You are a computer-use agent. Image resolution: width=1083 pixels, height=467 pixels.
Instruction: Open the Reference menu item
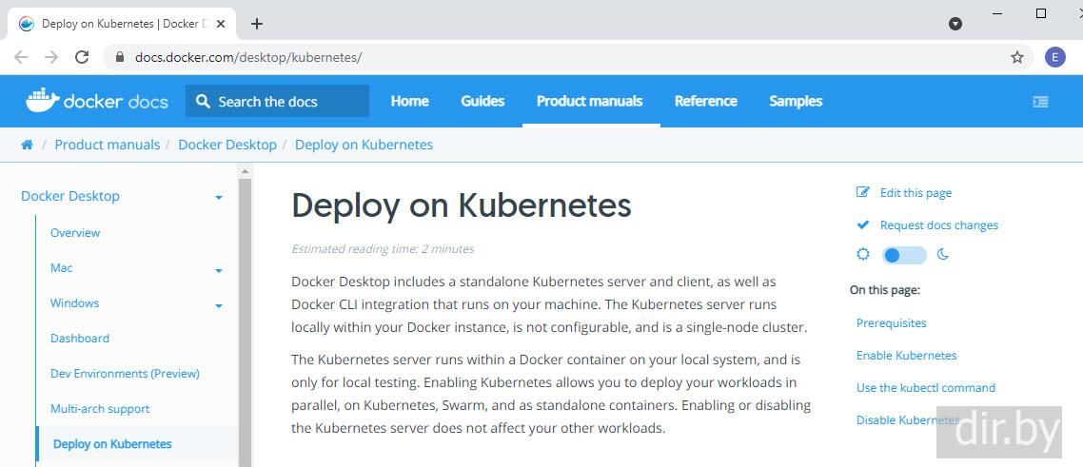[x=705, y=101]
